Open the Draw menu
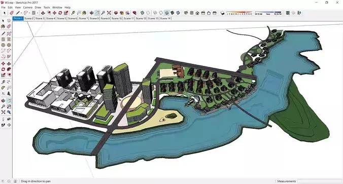Screen dimensions: 343x184 38,8
